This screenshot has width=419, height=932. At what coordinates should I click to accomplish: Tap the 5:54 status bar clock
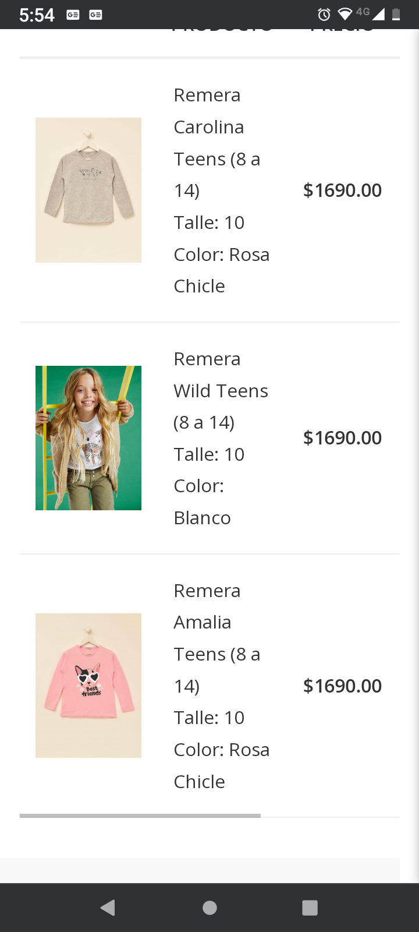37,15
